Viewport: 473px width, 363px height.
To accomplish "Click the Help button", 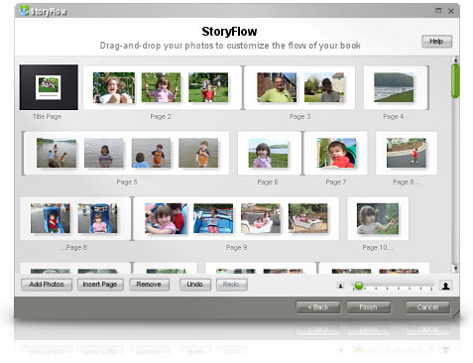I will pos(436,42).
